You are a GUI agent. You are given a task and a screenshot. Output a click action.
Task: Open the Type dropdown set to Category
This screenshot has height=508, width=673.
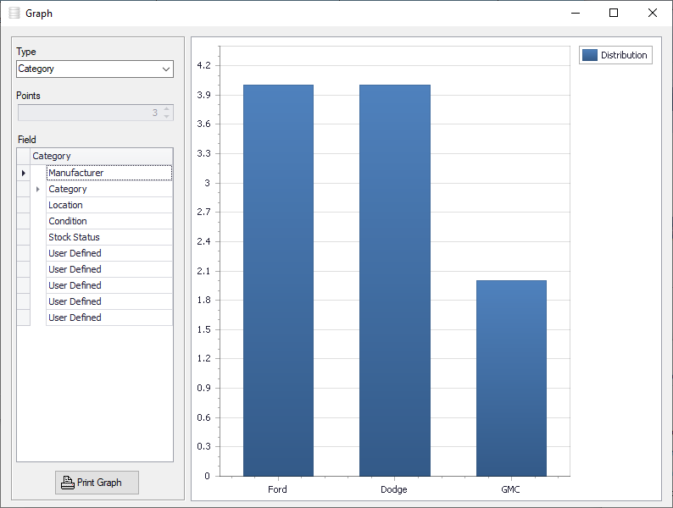(x=95, y=69)
